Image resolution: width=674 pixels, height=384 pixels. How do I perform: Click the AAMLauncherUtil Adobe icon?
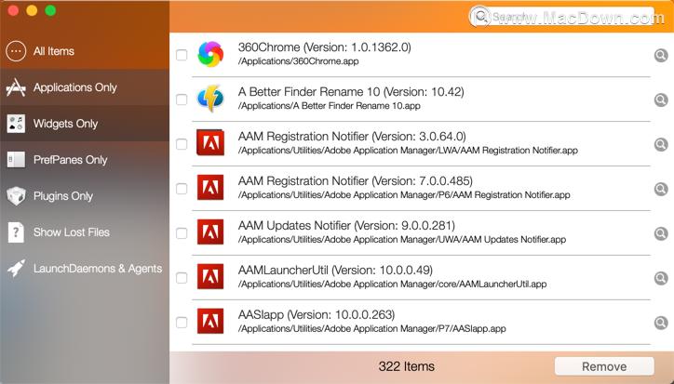tap(210, 277)
